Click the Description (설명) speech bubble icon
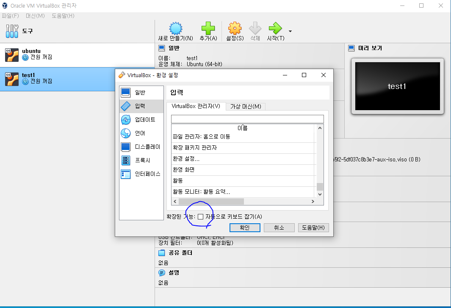 [x=162, y=272]
